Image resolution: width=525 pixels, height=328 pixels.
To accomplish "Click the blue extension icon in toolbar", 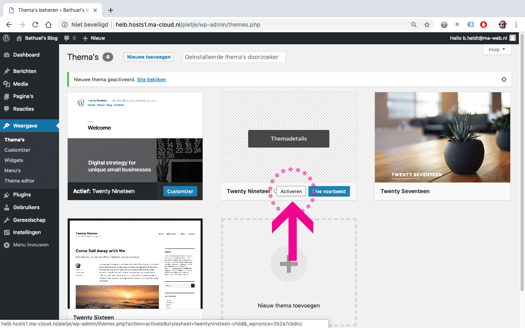I will (471, 25).
